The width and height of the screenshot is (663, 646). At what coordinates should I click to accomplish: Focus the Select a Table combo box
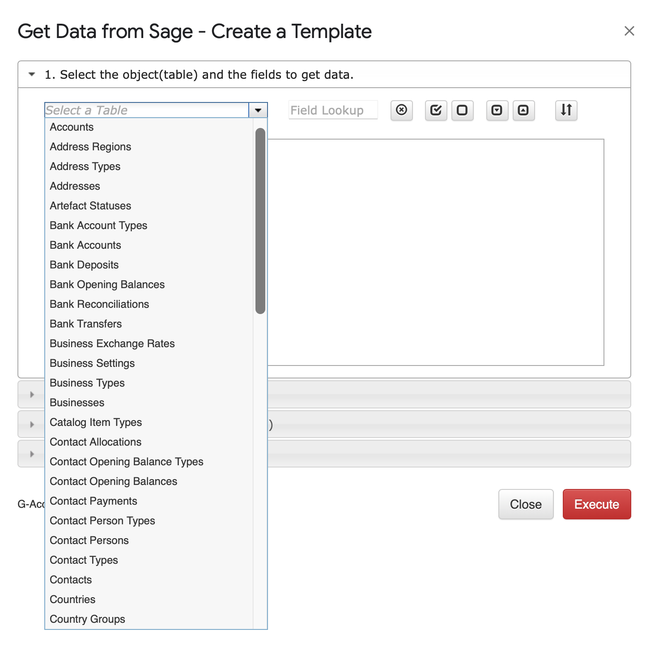147,110
